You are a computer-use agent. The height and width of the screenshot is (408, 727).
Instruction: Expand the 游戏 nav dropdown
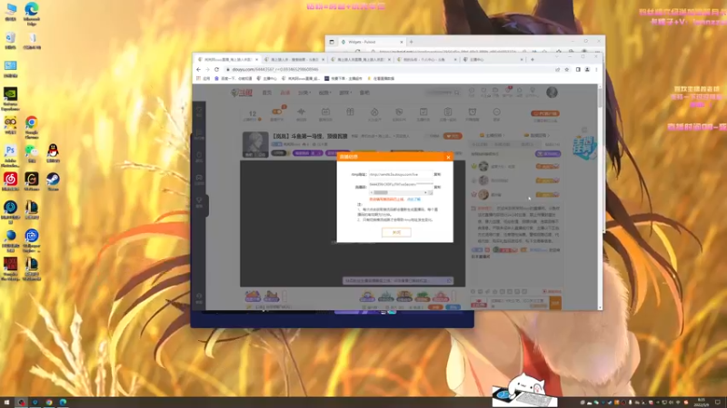click(345, 93)
